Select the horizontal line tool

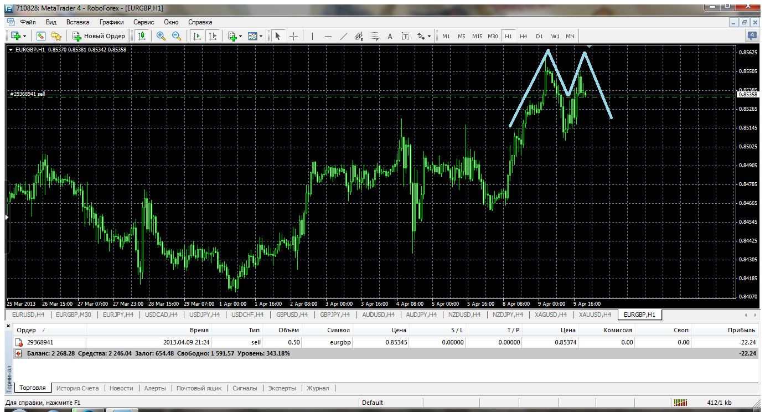coord(328,36)
